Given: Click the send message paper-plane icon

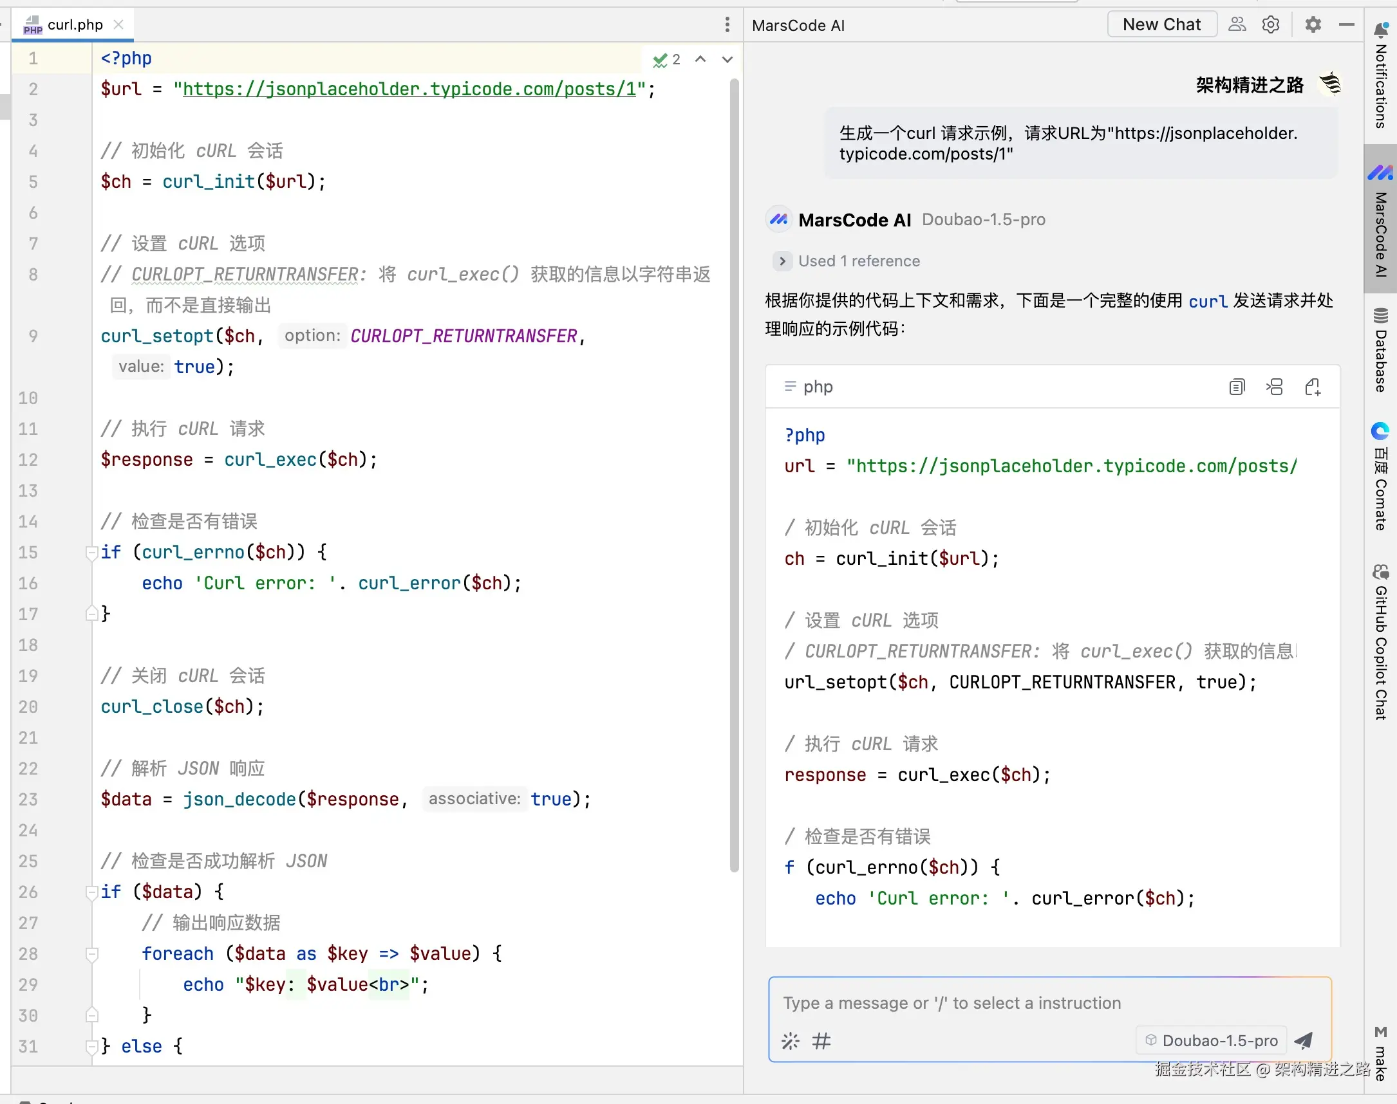Looking at the screenshot, I should [1304, 1040].
